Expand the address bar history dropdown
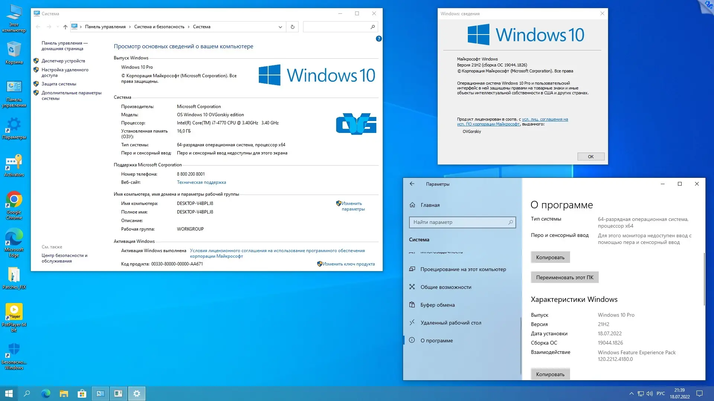The height and width of the screenshot is (401, 714). click(x=280, y=27)
